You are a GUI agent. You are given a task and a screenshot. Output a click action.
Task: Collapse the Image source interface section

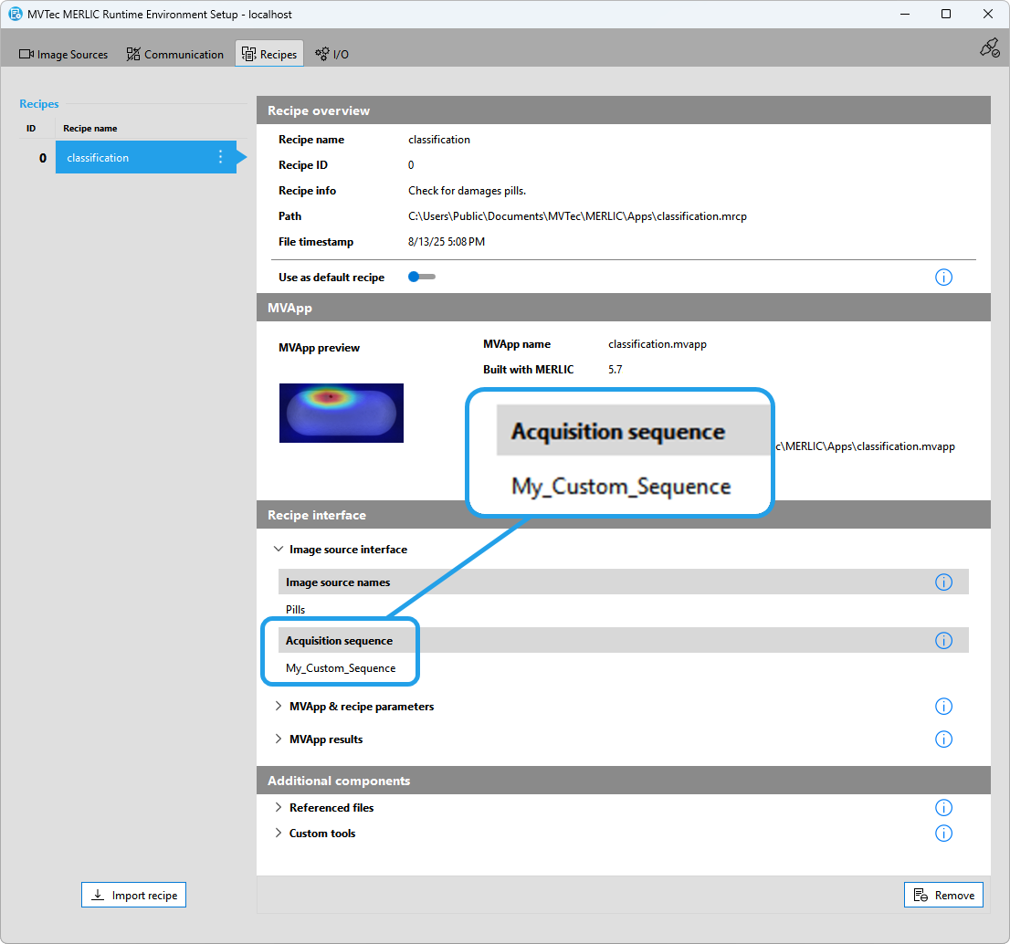coord(279,550)
